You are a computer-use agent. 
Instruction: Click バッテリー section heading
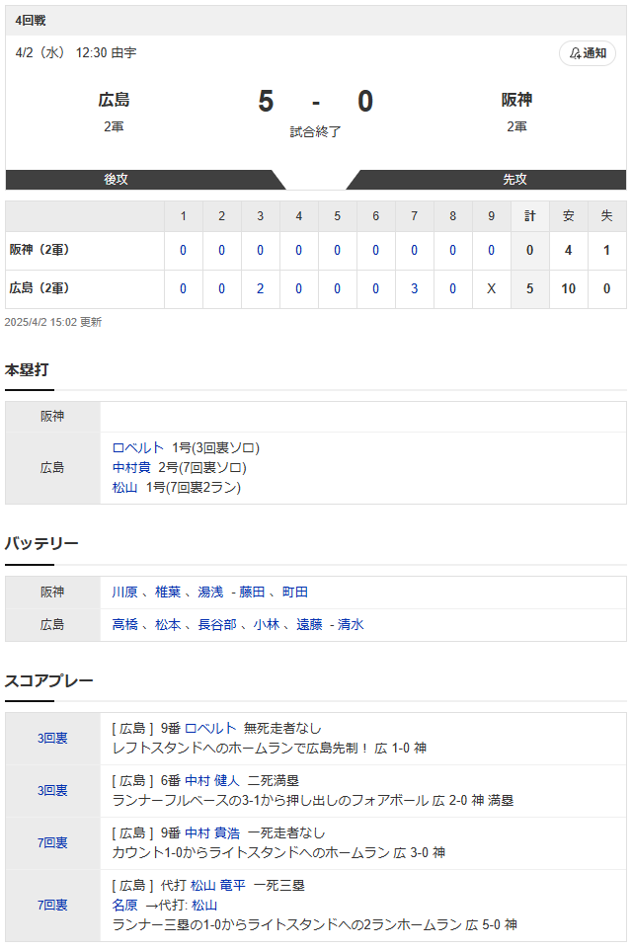pos(41,543)
